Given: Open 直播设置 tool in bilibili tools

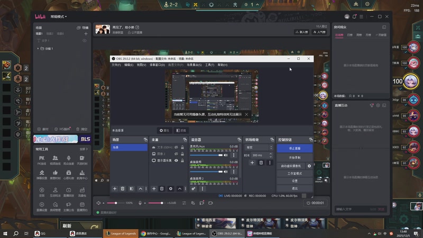Looking at the screenshot, I should [42, 206].
